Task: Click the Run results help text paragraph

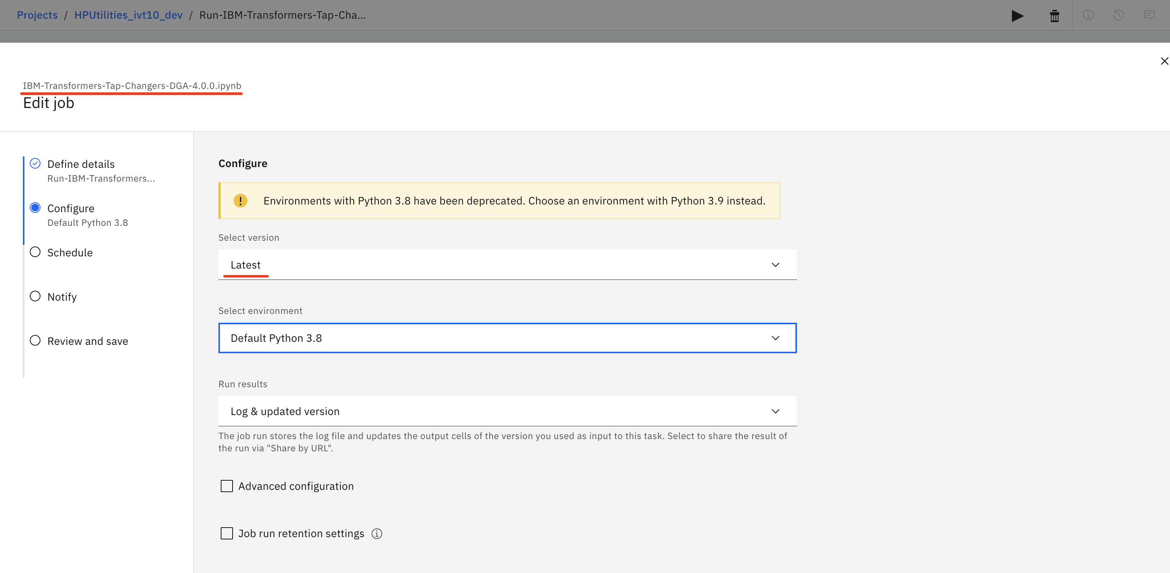Action: point(503,442)
